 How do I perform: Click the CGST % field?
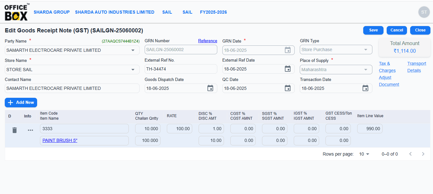[243, 129]
